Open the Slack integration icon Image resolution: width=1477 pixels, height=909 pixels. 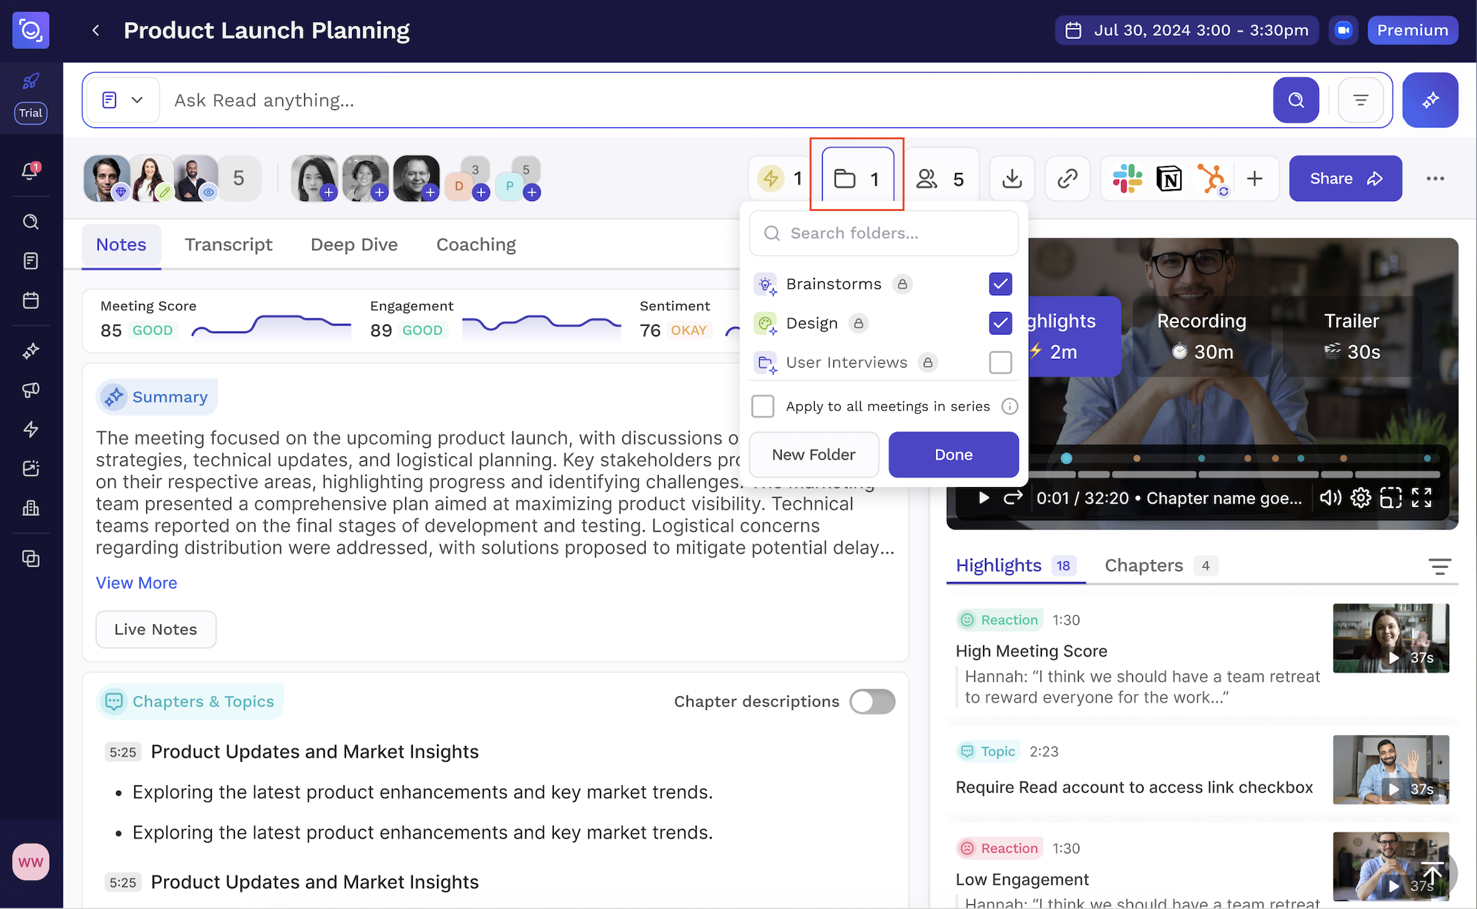[x=1127, y=178]
